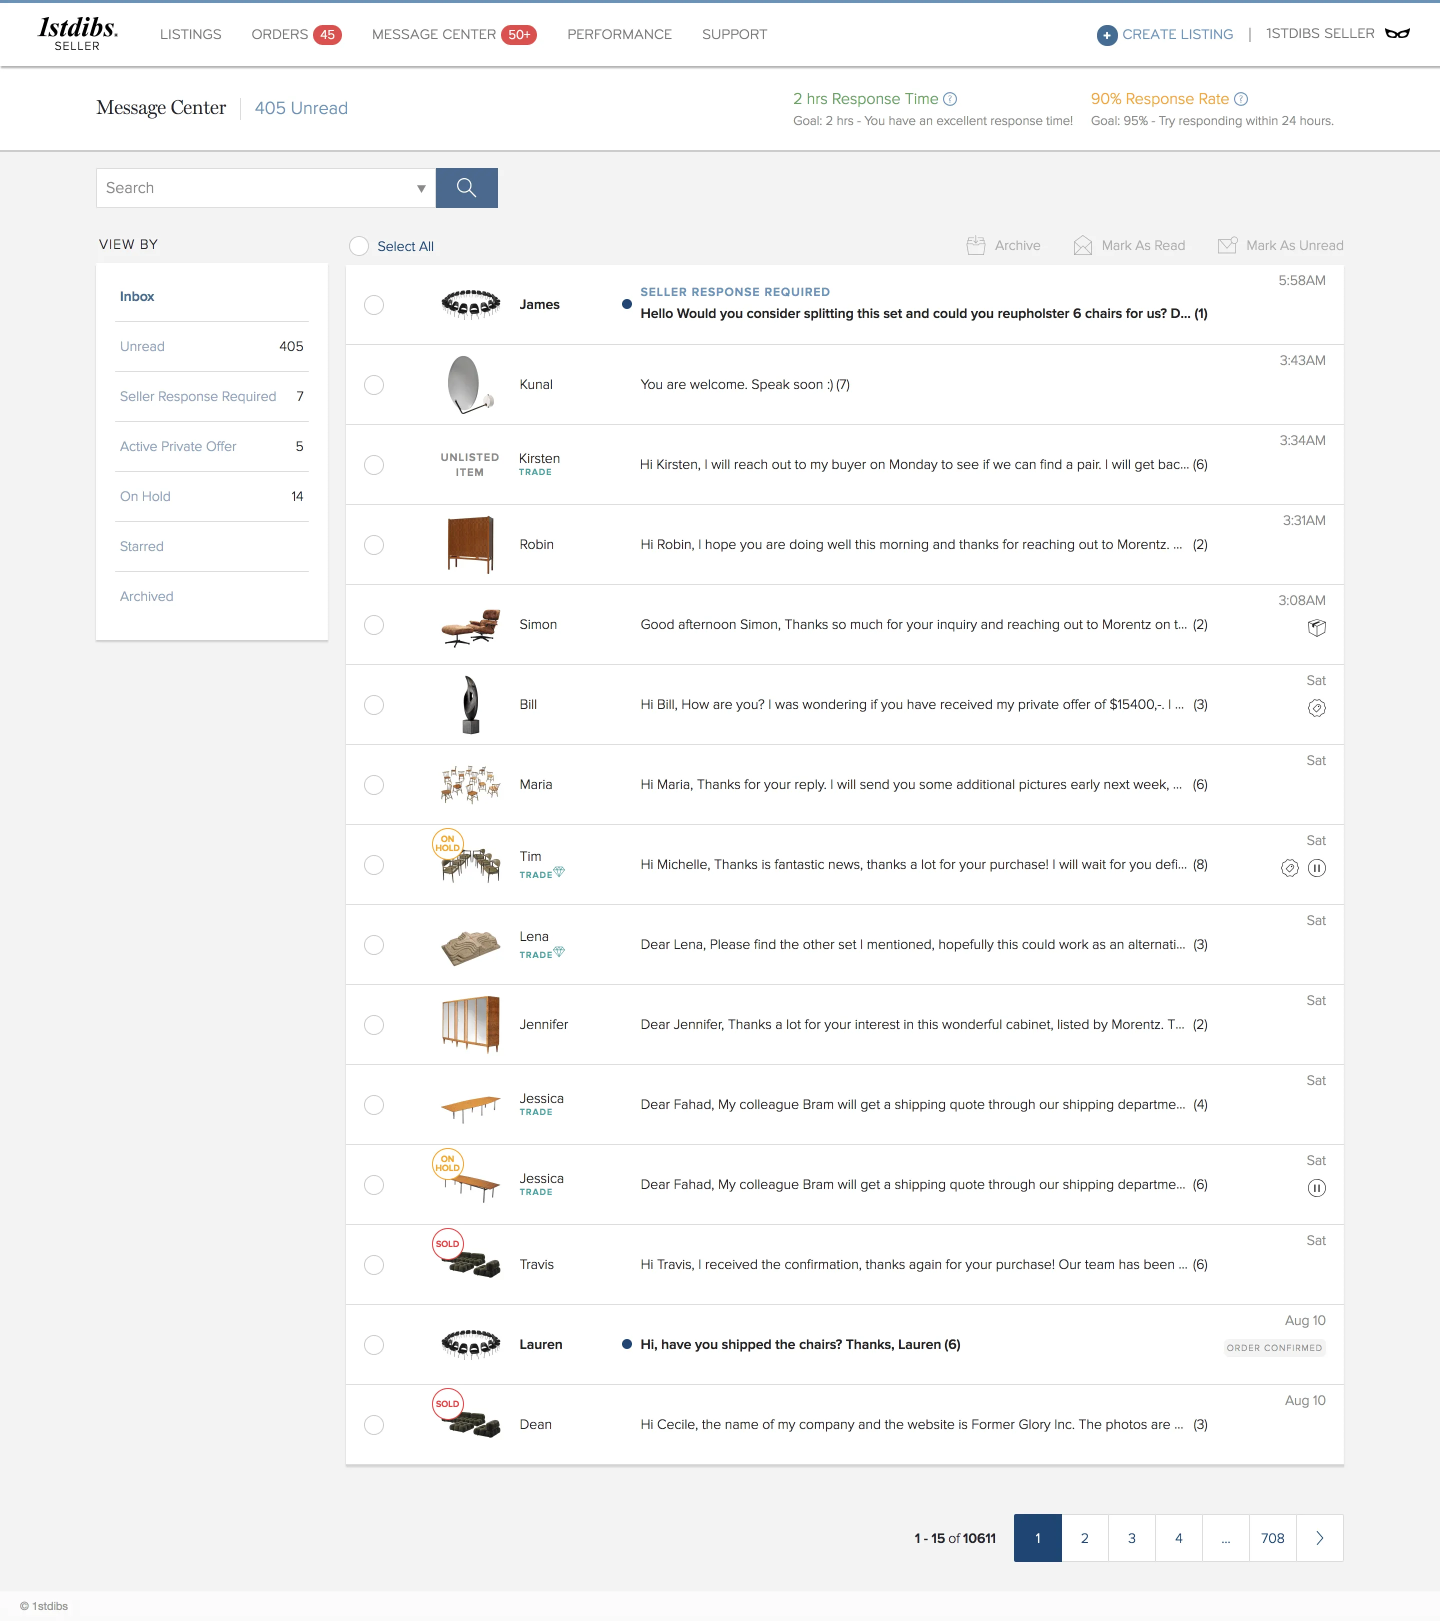Open the search filter dropdown arrow
1440x1621 pixels.
point(421,188)
